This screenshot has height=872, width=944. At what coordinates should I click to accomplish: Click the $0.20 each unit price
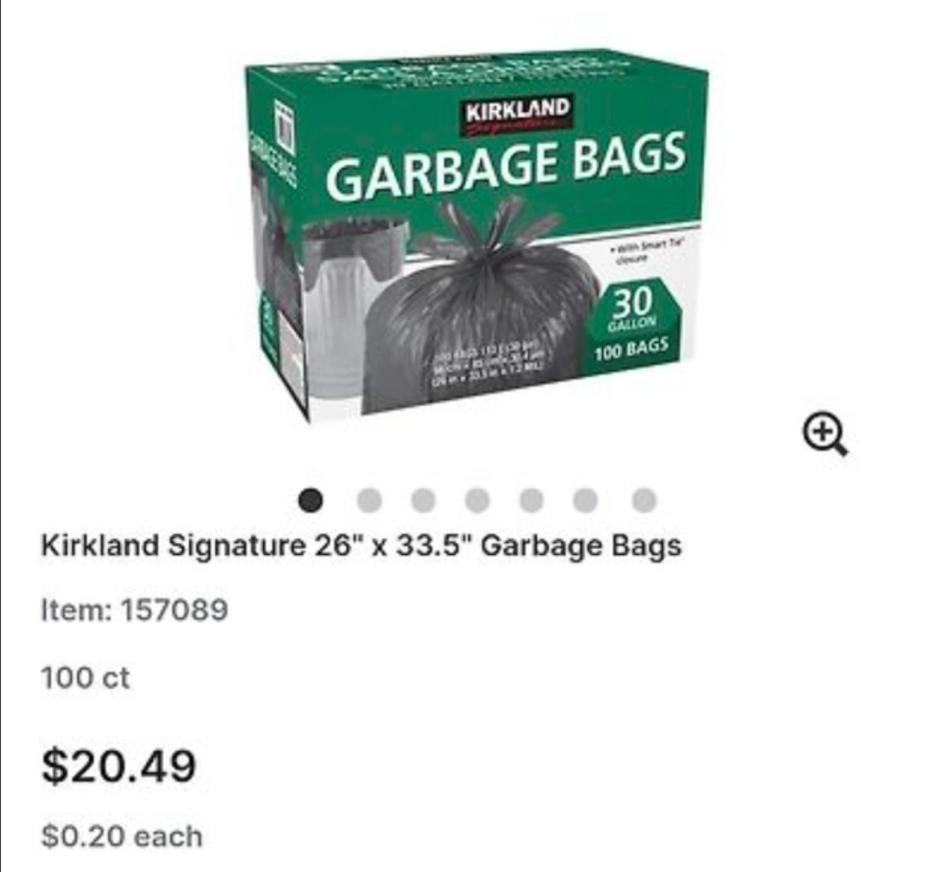pos(122,836)
